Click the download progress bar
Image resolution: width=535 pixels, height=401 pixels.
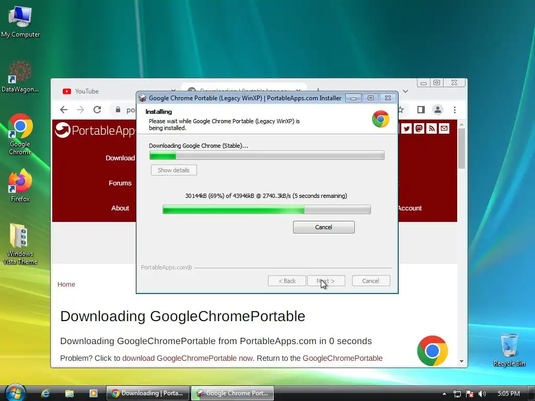coord(266,209)
